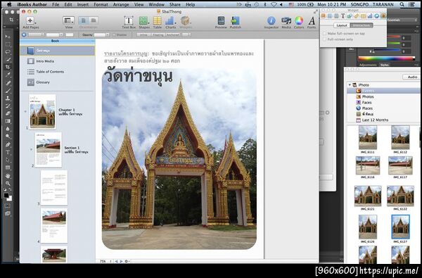422x278 pixels.
Task: Enter full screen via title bar arrows
Action: tap(316, 11)
